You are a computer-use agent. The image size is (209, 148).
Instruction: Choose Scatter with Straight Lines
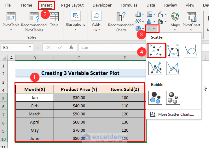tap(173, 68)
